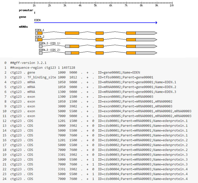The image size is (198, 183).
Task: Choose the EDEN.3 (CDS 2) label
Action: pos(49,50)
